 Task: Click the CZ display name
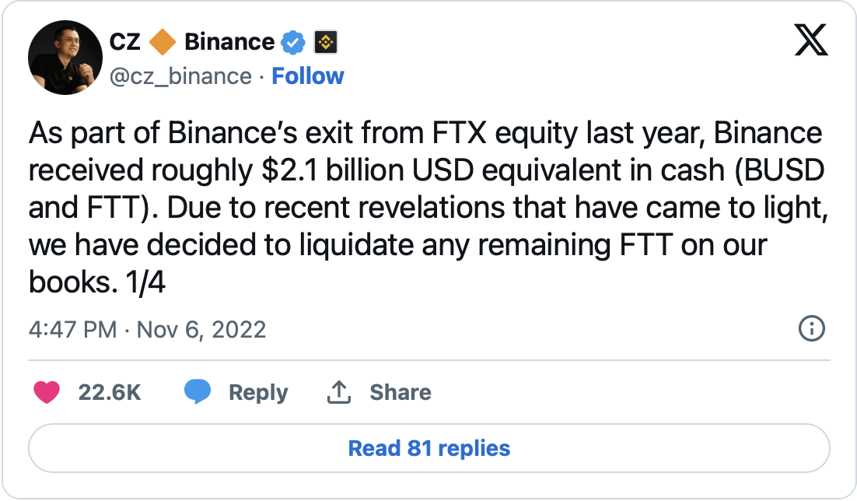[125, 42]
